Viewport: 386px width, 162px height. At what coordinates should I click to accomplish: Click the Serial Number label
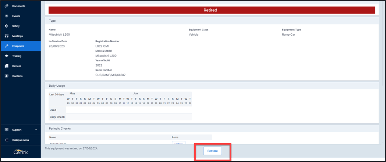click(x=104, y=70)
